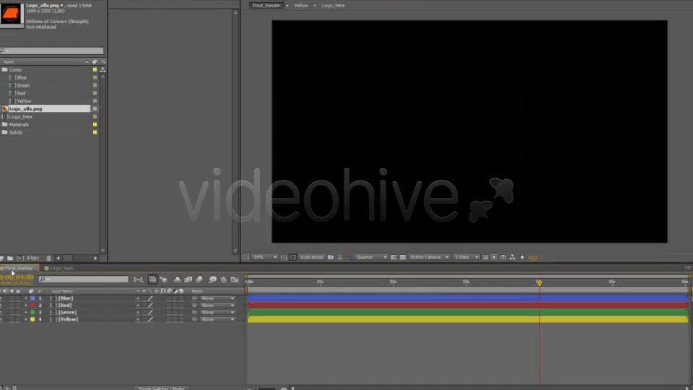Click the motion blur enable icon in timeline
The height and width of the screenshot is (390, 693).
[199, 279]
